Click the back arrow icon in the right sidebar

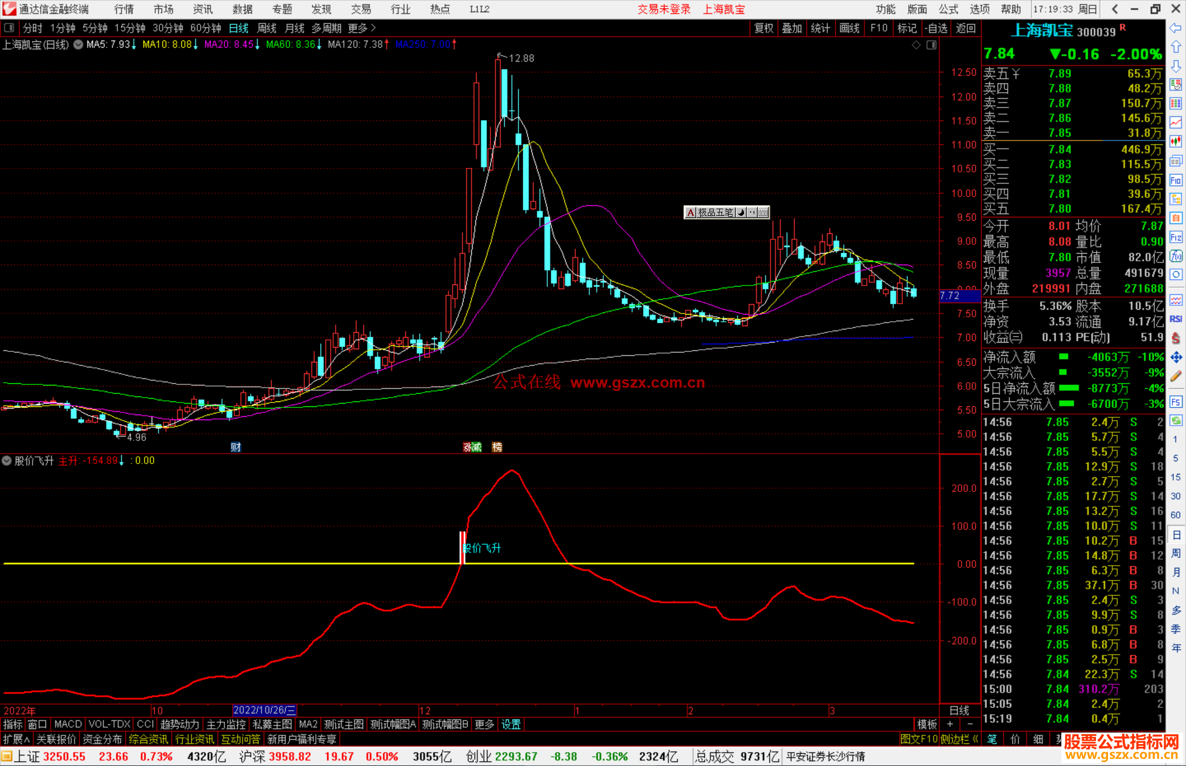(1176, 28)
